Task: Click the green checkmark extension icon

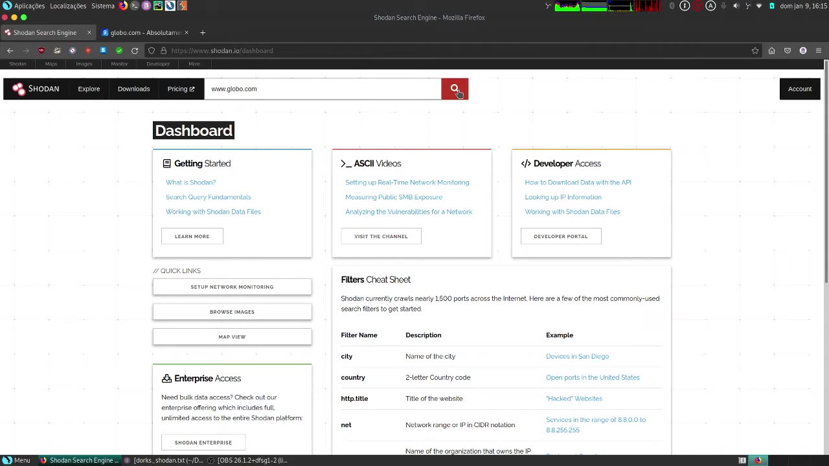Action: (x=119, y=50)
